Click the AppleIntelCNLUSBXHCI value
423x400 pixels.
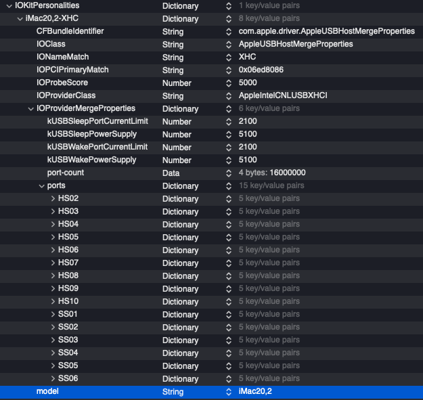point(283,95)
